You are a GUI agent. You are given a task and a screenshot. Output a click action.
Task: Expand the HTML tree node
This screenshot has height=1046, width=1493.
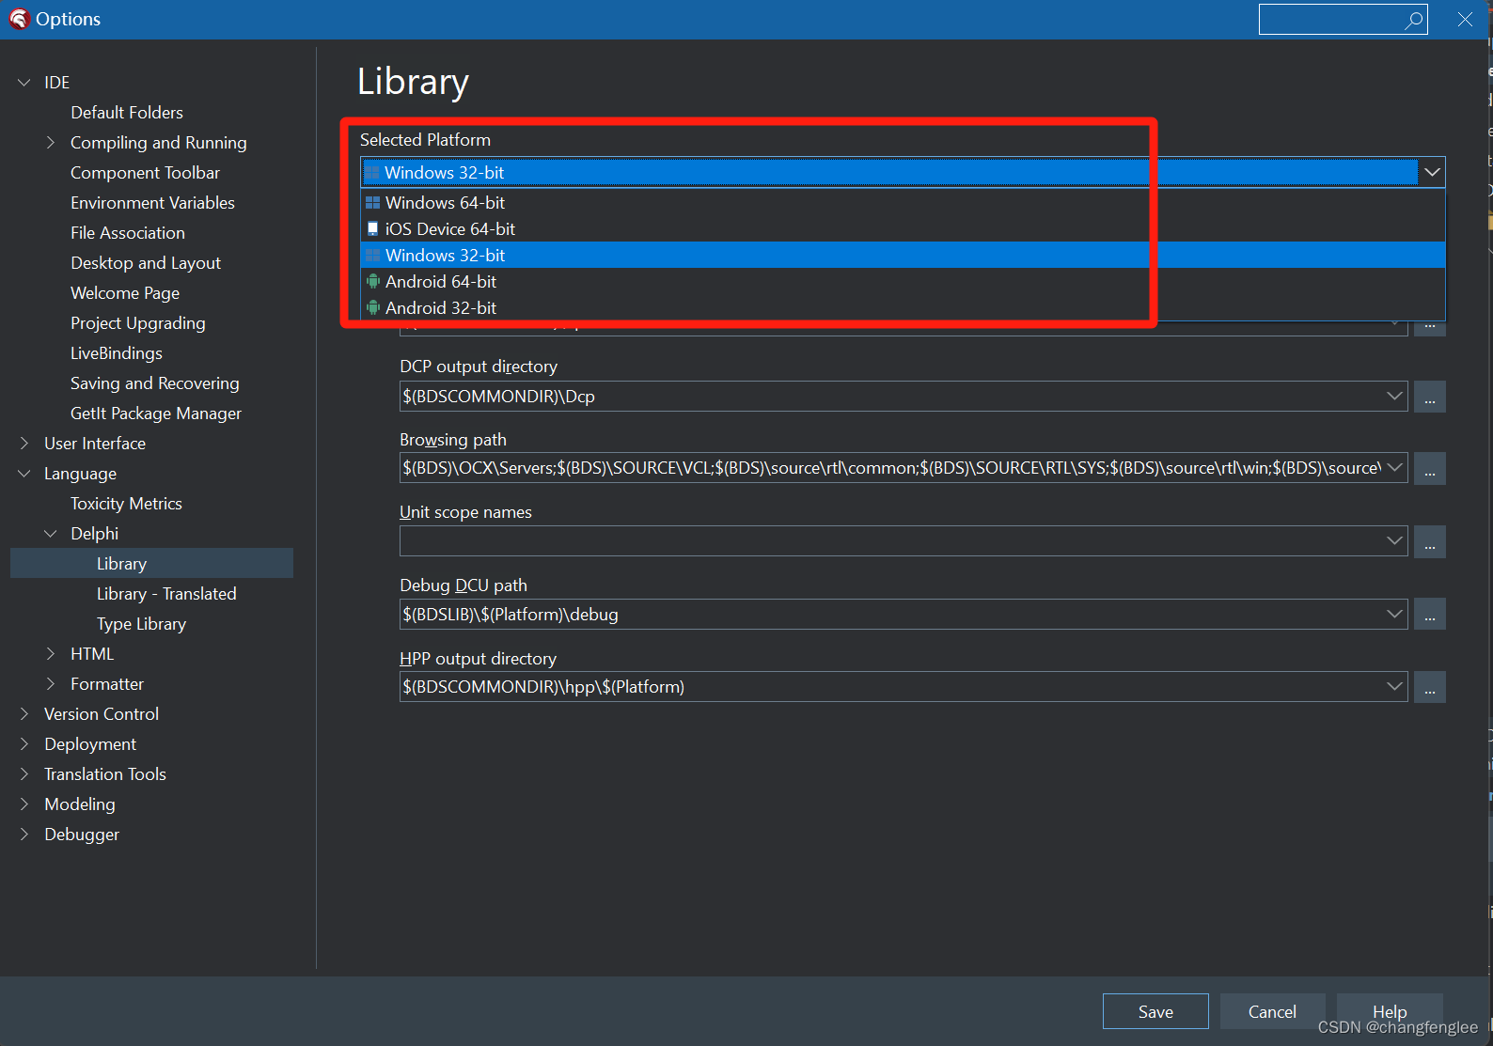point(51,653)
